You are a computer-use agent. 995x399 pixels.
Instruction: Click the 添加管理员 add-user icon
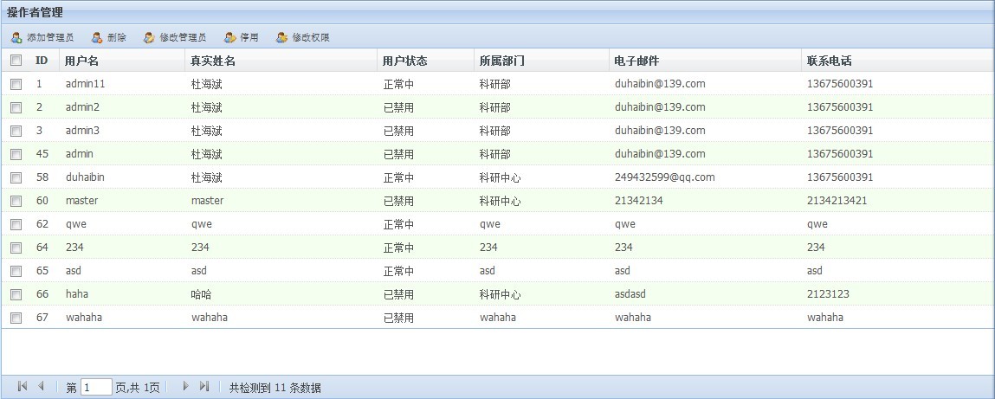(16, 38)
